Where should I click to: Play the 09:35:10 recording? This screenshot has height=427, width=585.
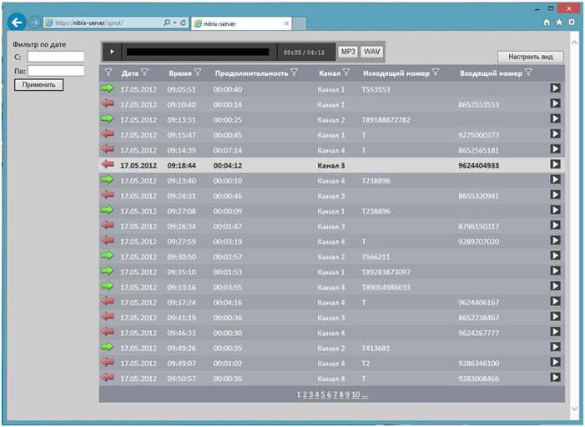(555, 271)
